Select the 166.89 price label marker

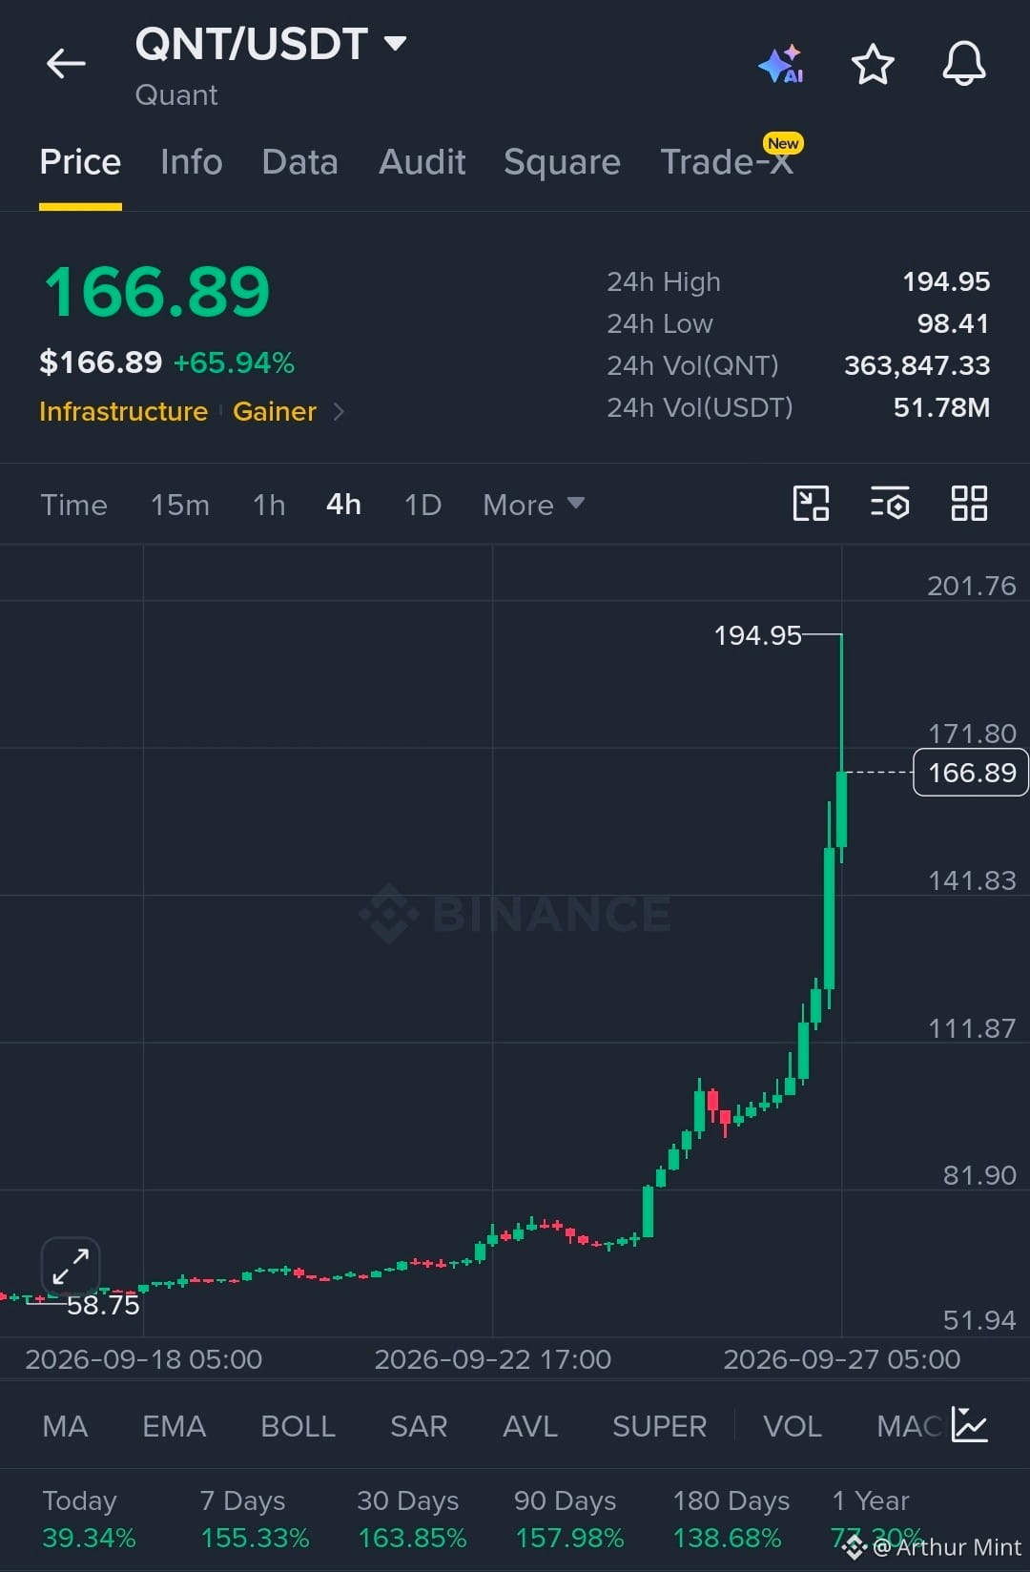tap(971, 772)
